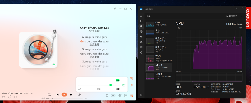251x103 pixels.
Task: Open Details list icon in Task Manager
Action: [141, 47]
